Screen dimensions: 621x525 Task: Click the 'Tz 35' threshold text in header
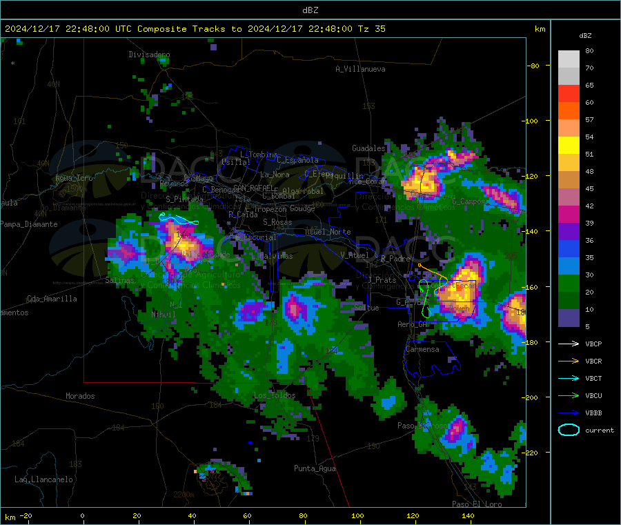(x=371, y=29)
